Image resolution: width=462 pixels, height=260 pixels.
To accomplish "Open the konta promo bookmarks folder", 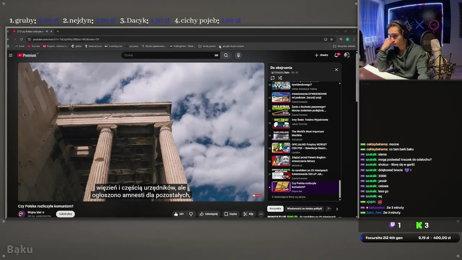I will pyautogui.click(x=207, y=46).
